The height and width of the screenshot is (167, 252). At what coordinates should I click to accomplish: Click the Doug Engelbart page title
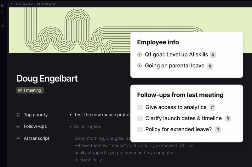point(47,78)
